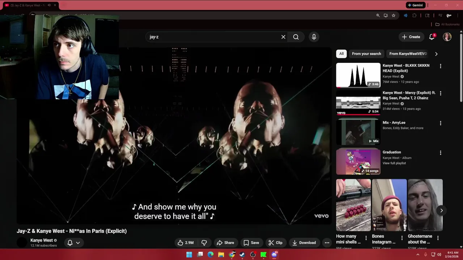Click the video player frame

pyautogui.click(x=174, y=136)
